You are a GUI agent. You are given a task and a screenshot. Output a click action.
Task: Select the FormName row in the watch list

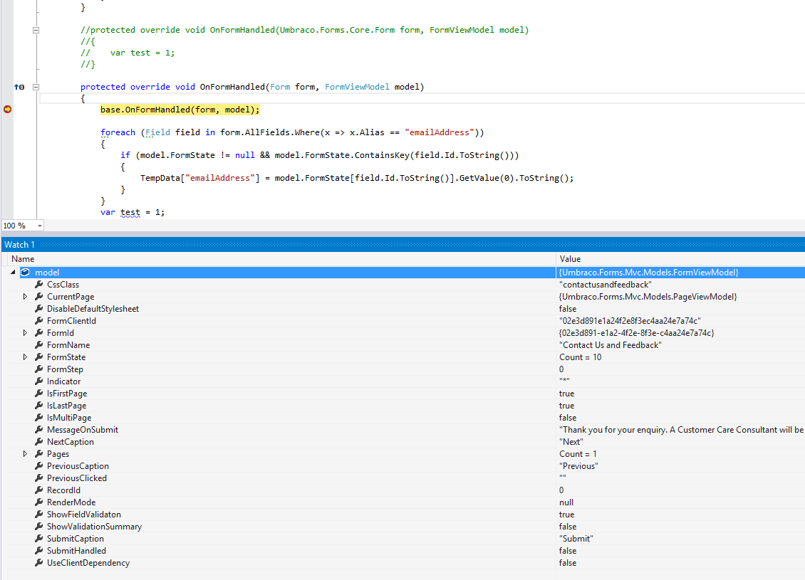tap(406, 345)
